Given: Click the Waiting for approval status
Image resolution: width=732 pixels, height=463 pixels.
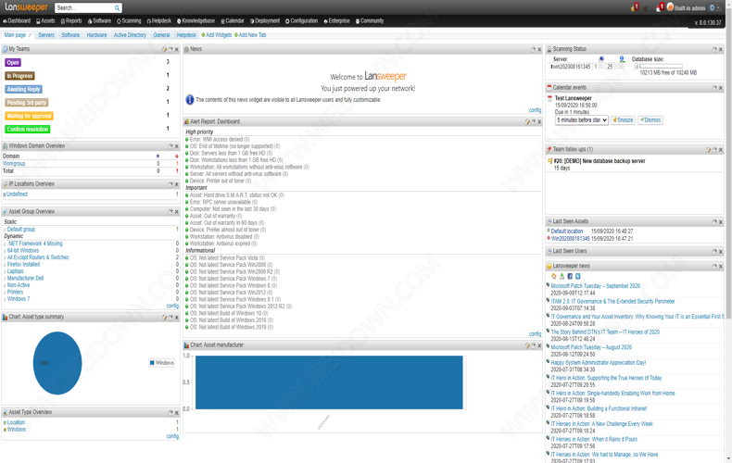Looking at the screenshot, I should tap(29, 116).
